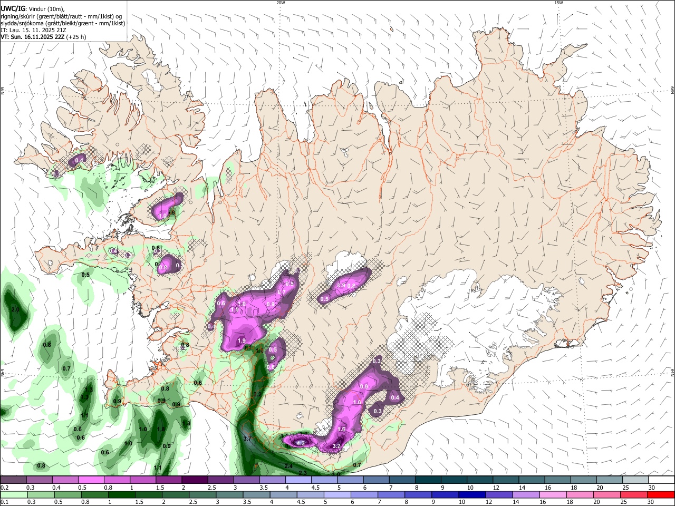Click the bright red swatch above lower 30
Viewport: 675px width, 506px height.
(x=662, y=495)
